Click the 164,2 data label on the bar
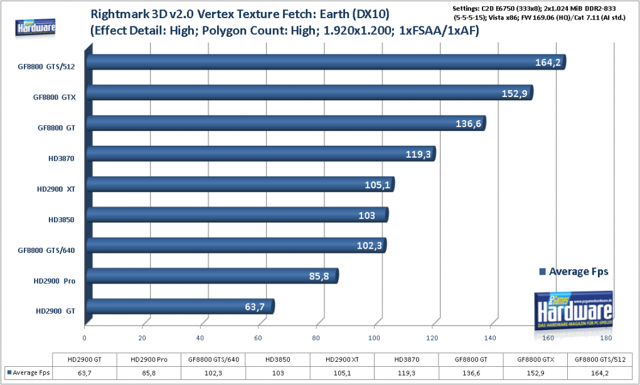 (x=548, y=63)
